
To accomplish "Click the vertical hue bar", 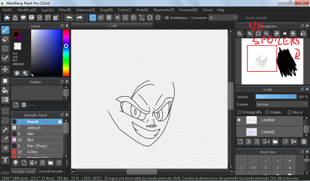I will pyautogui.click(x=66, y=53).
